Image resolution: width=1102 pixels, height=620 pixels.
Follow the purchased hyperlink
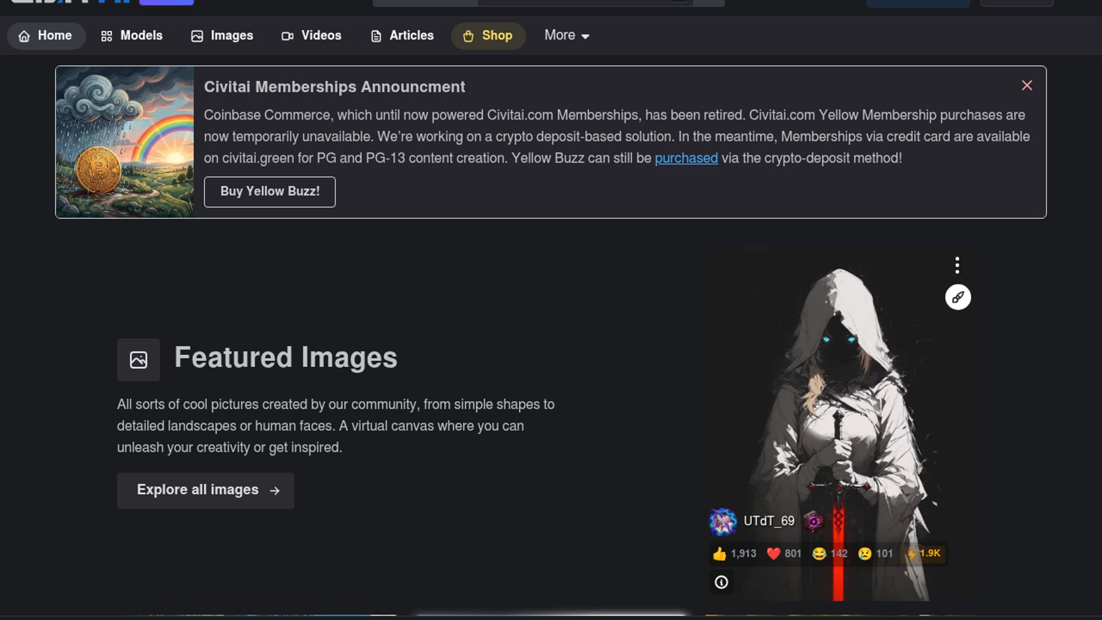point(686,158)
